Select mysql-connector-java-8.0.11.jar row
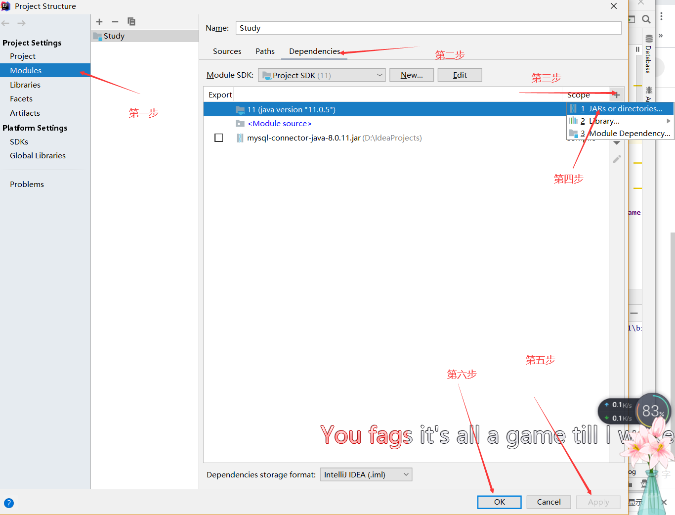This screenshot has height=515, width=675. click(406, 138)
